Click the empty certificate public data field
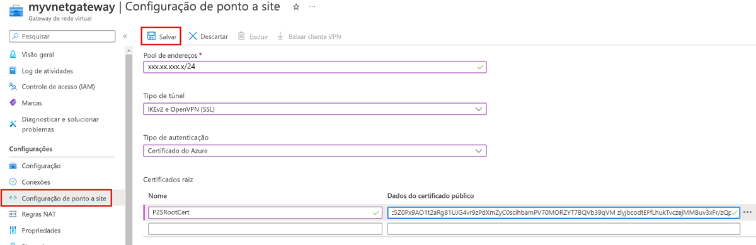 [x=564, y=229]
